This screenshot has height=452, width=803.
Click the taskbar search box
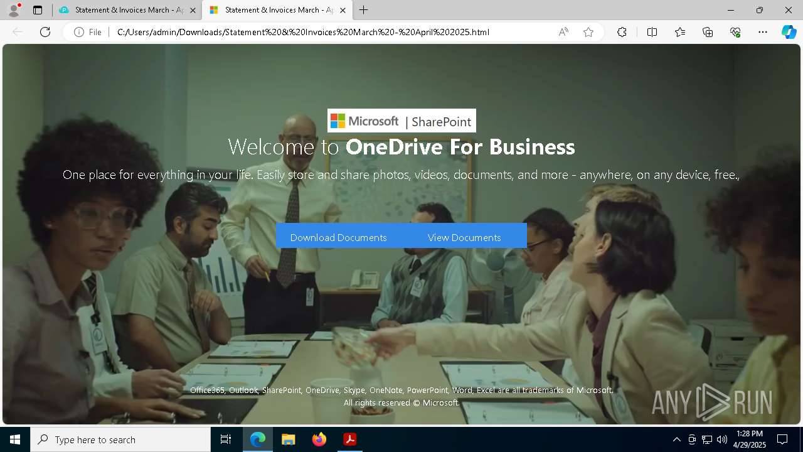coord(120,439)
